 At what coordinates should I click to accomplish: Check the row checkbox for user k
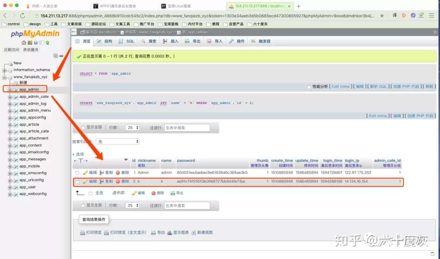tap(77, 182)
